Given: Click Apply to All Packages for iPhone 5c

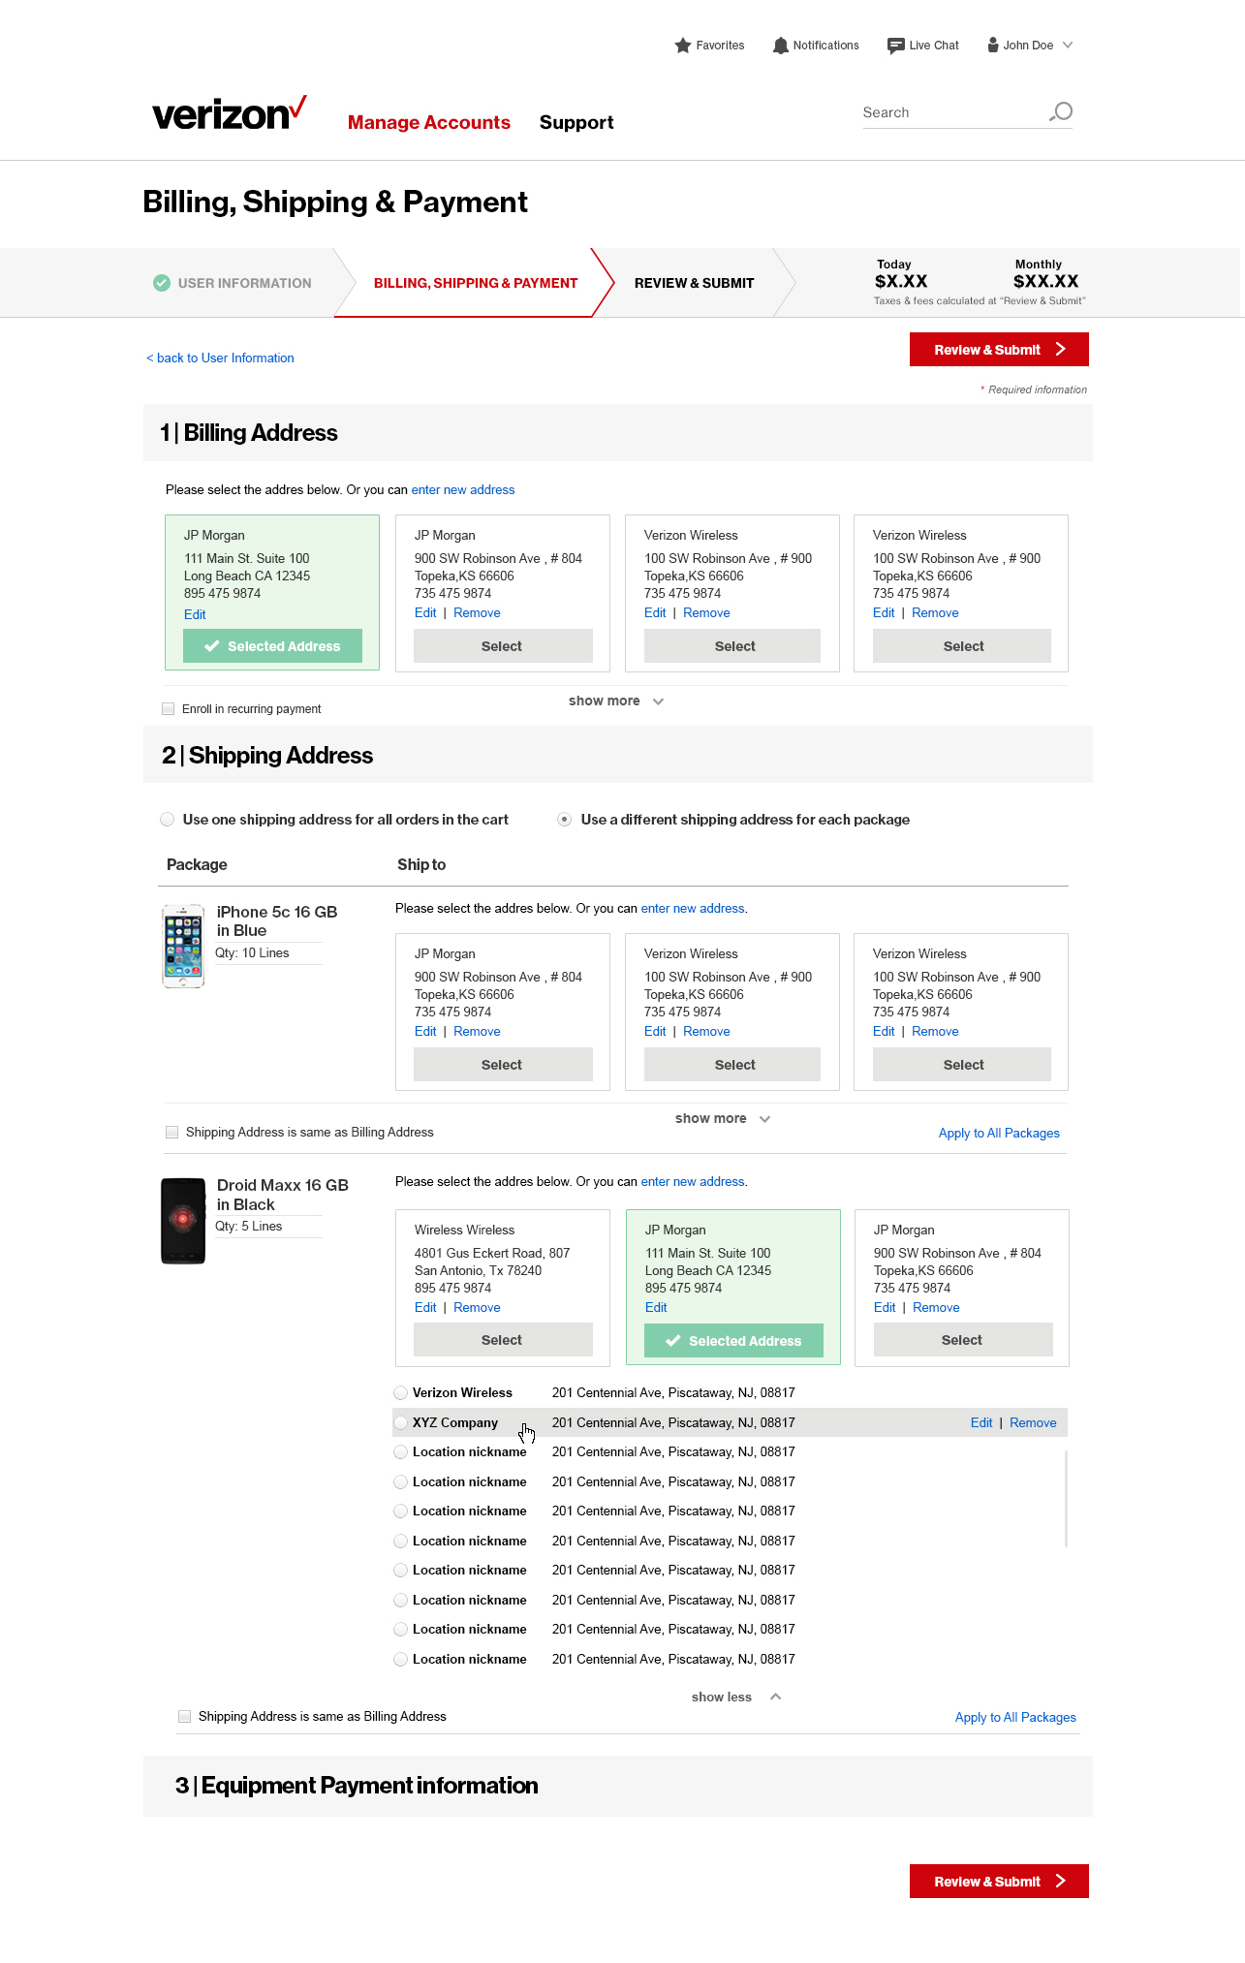Looking at the screenshot, I should 999,1133.
